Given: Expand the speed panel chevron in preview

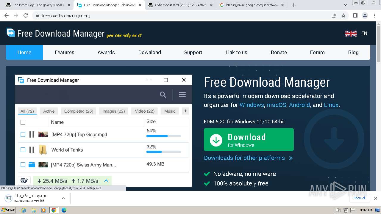Looking at the screenshot, I should [106, 180].
